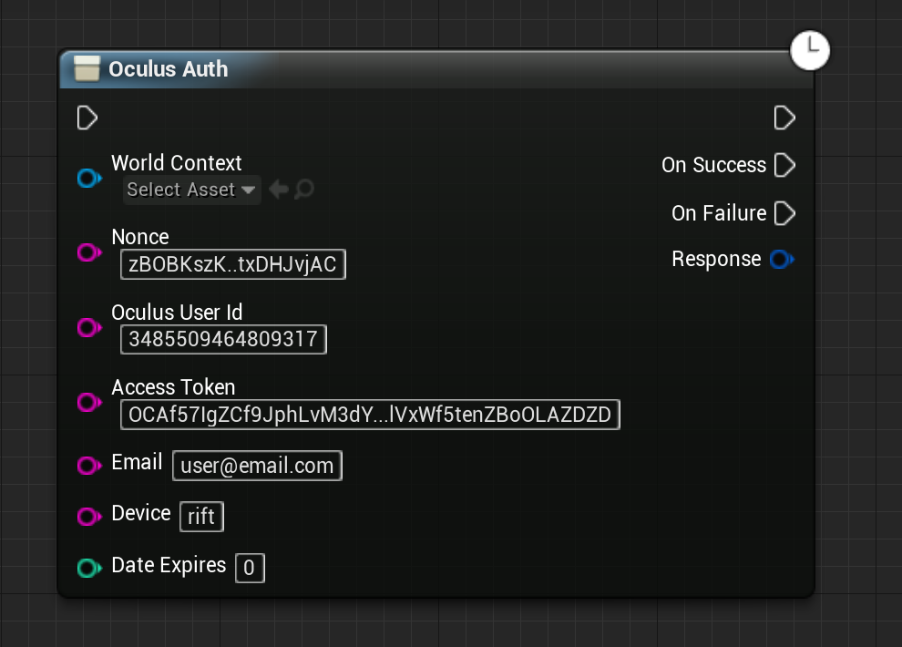902x647 pixels.
Task: Click the Device input pin
Action: (88, 517)
